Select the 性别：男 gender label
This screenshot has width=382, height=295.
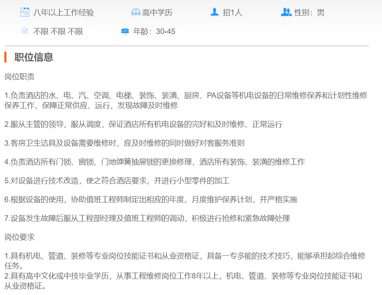[309, 12]
